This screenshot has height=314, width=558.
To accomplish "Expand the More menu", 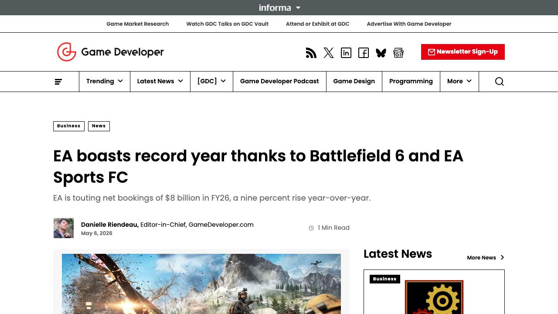I will (459, 82).
